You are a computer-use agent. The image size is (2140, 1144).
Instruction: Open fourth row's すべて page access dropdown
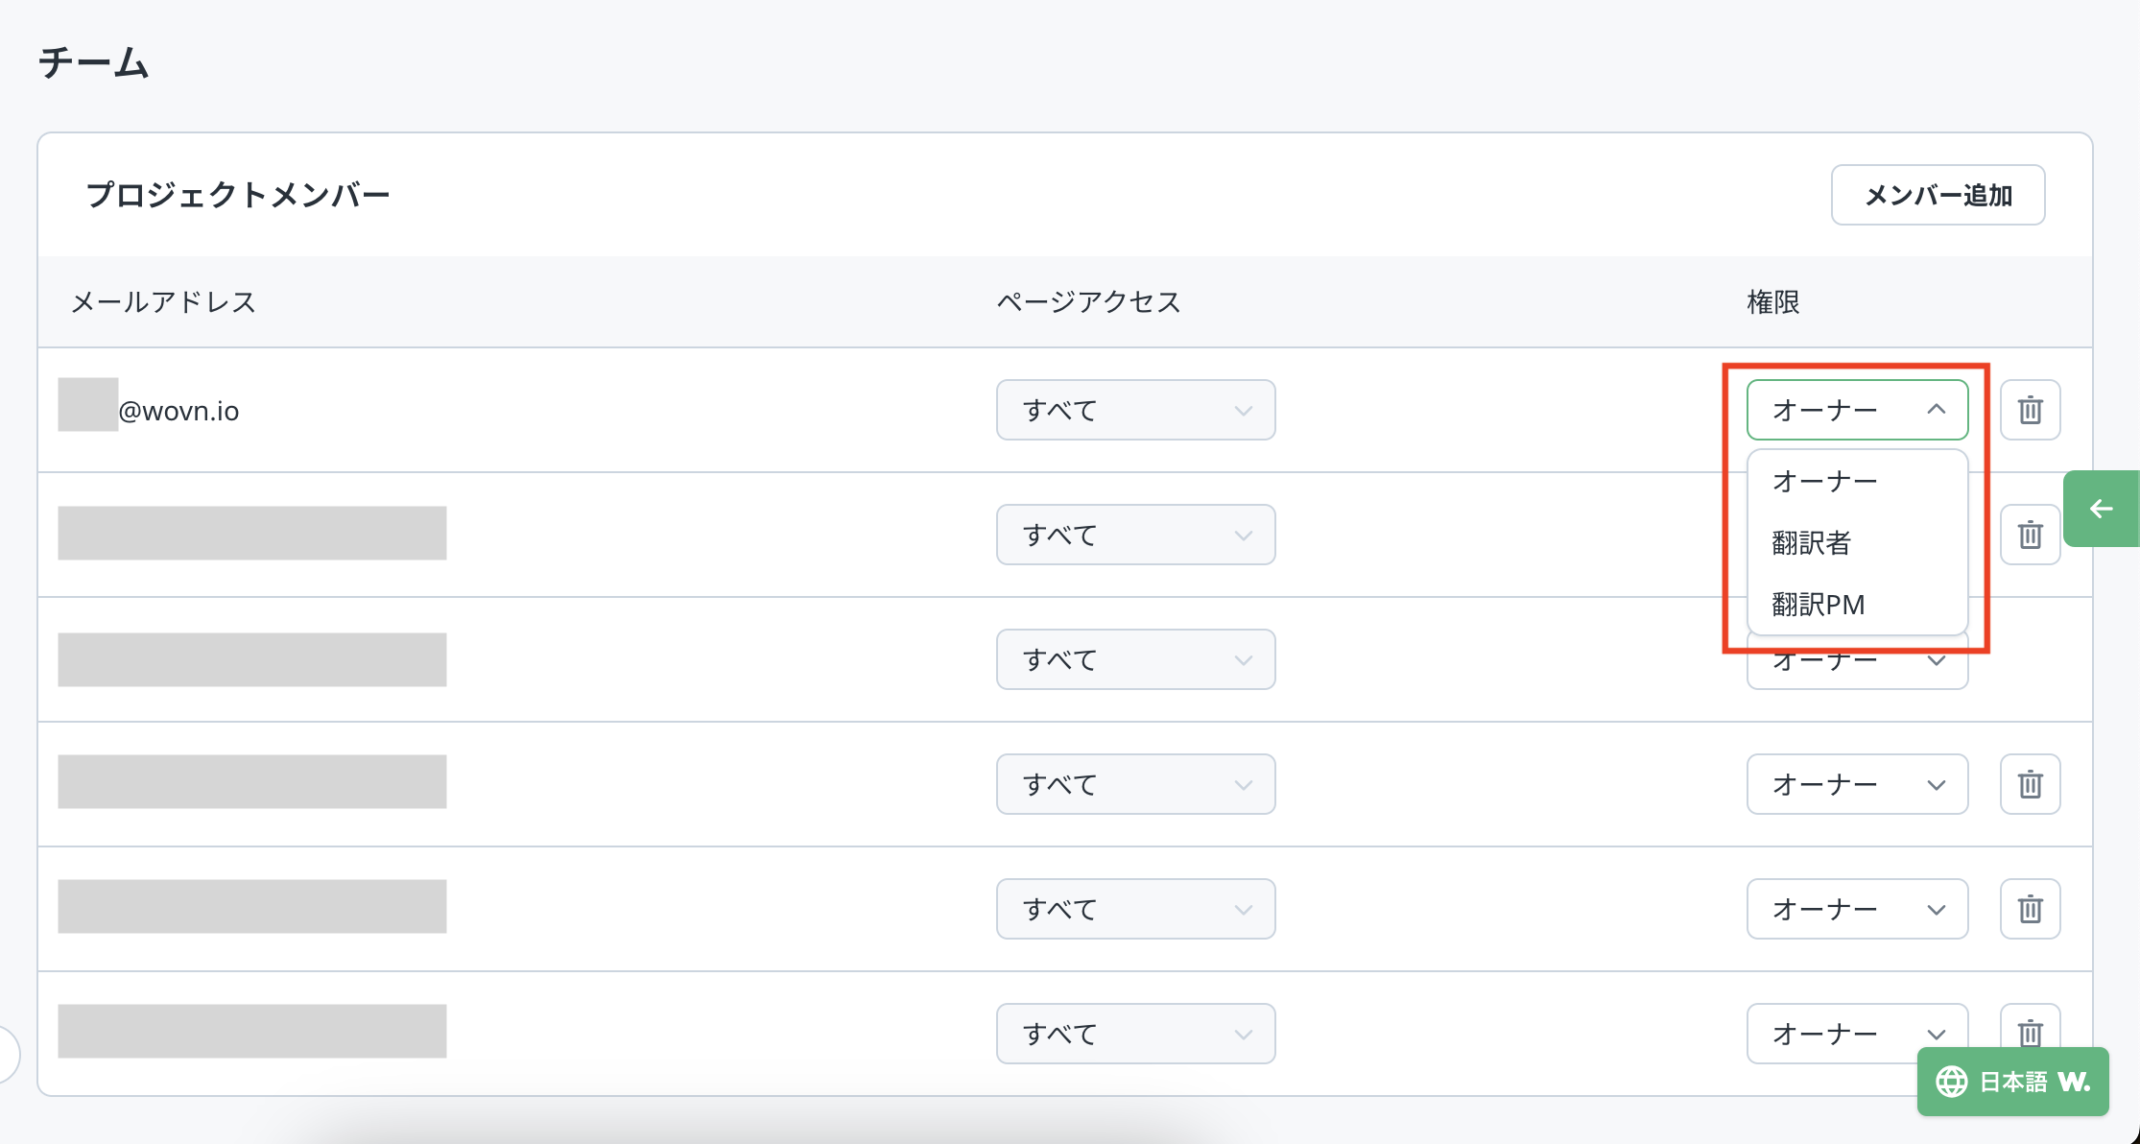pyautogui.click(x=1135, y=784)
